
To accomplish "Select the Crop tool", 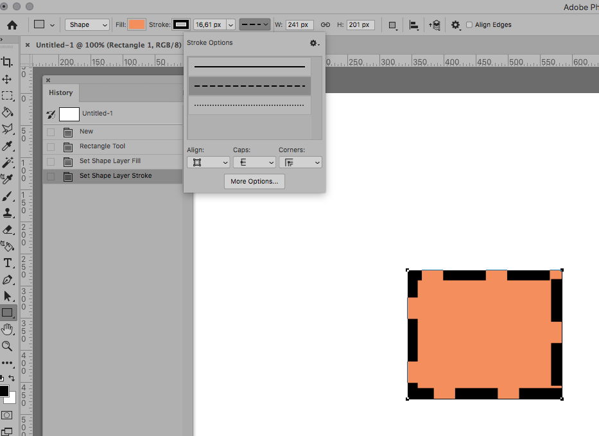I will 8,62.
